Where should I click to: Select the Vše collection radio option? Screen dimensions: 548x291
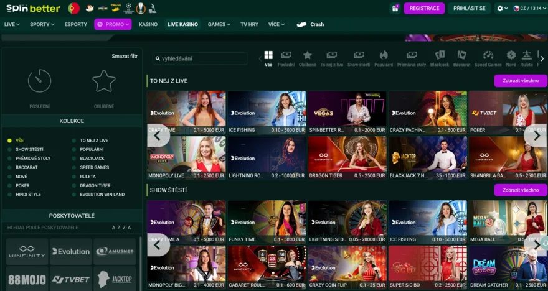pyautogui.click(x=16, y=141)
